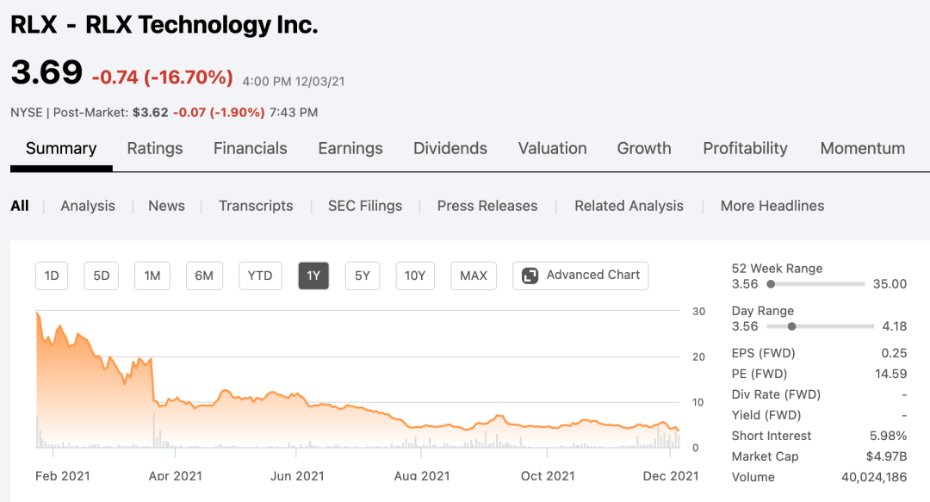
Task: Open the Earnings tab
Action: [350, 148]
